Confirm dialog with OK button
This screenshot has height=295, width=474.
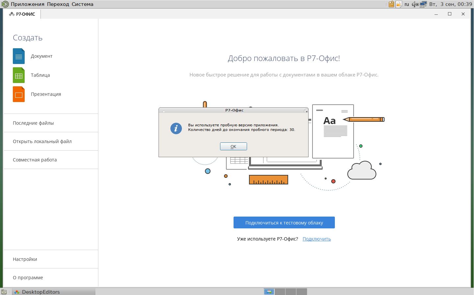(233, 146)
